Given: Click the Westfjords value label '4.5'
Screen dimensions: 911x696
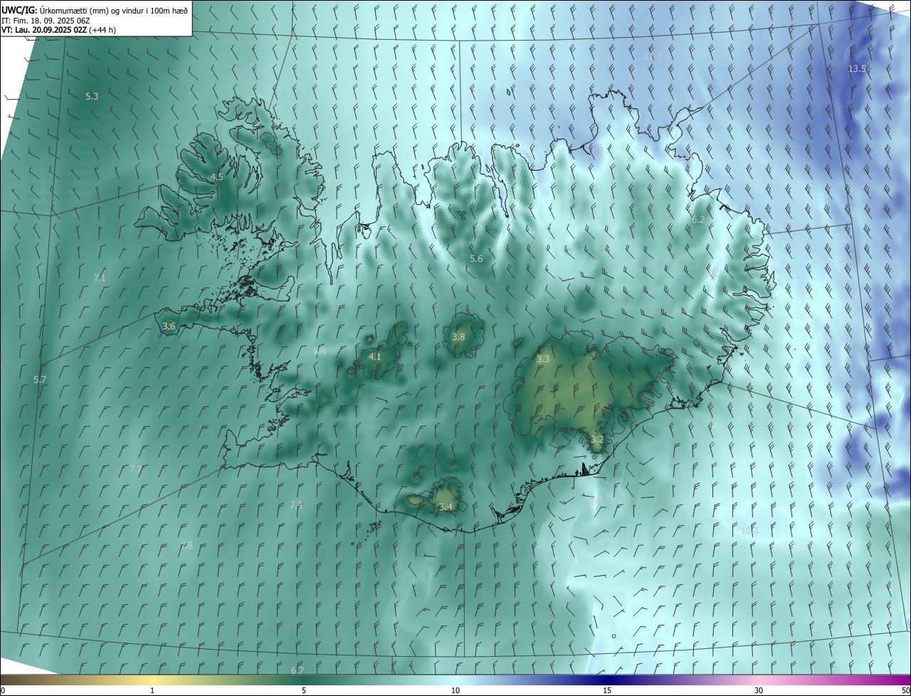Looking at the screenshot, I should pyautogui.click(x=217, y=176).
